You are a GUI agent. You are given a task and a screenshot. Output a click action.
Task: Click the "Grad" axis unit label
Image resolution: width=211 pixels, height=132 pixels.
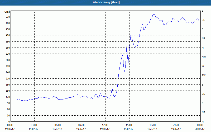[x=7, y=12]
